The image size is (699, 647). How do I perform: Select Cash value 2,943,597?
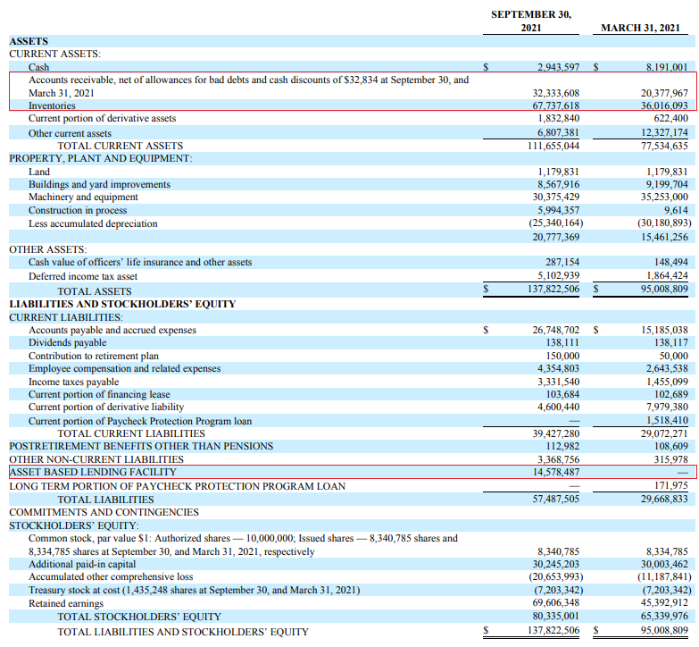(558, 67)
